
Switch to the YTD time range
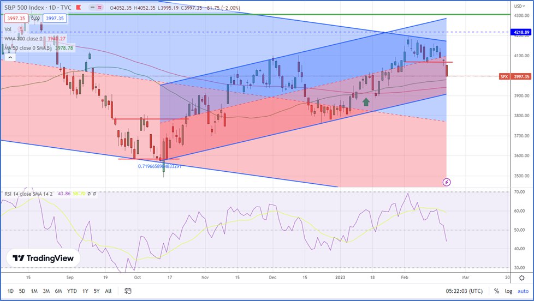(72, 291)
